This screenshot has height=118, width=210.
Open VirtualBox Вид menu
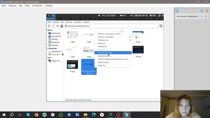tap(21, 6)
